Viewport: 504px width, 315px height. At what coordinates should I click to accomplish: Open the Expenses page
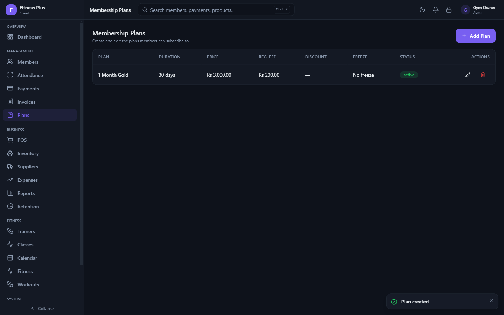pyautogui.click(x=40, y=180)
